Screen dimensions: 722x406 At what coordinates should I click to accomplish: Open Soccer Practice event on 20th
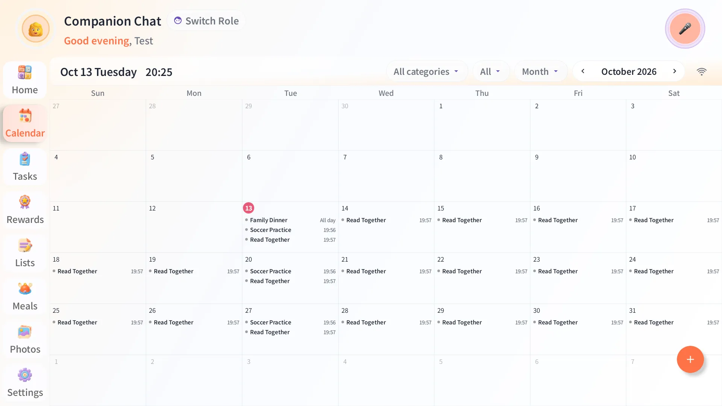click(290, 271)
